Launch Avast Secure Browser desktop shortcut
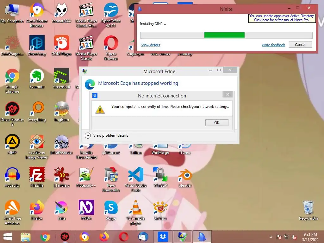Image resolution: width=324 pixels, height=243 pixels. point(37,15)
